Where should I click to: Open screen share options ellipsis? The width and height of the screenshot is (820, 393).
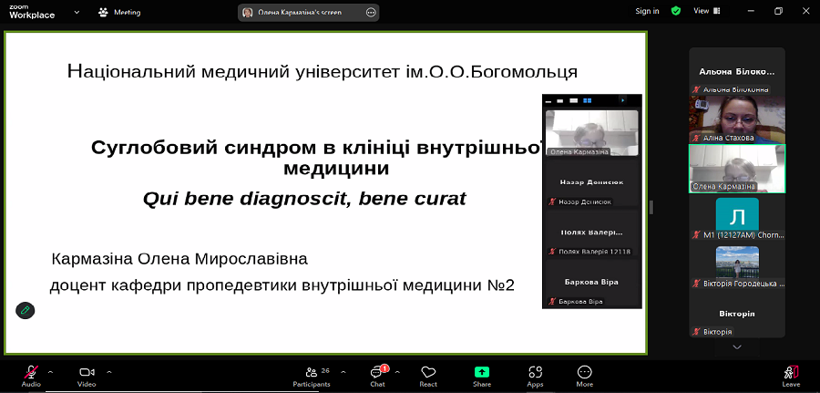[x=370, y=12]
